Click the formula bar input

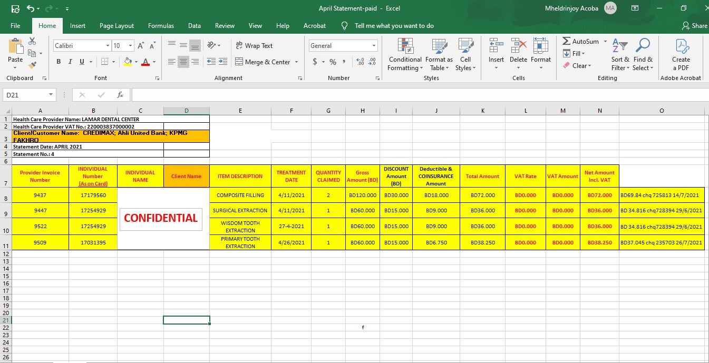click(419, 95)
